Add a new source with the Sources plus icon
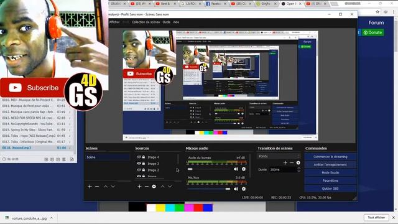The width and height of the screenshot is (398, 224). click(139, 187)
